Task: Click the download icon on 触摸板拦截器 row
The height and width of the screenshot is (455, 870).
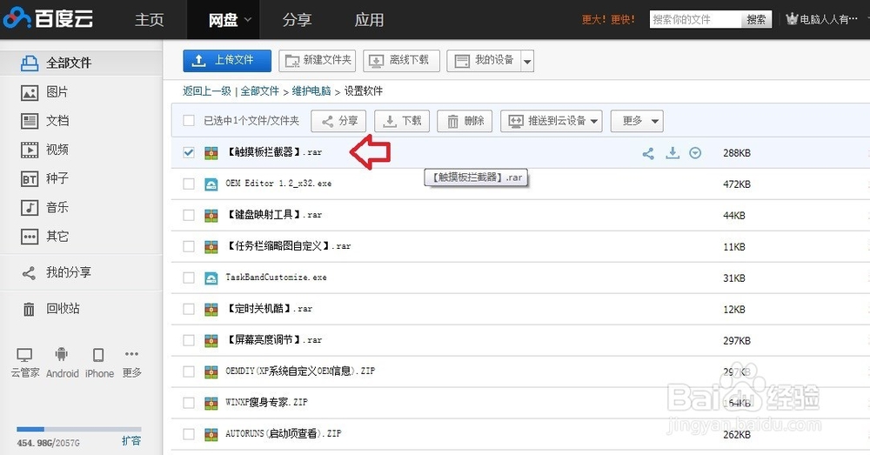Action: tap(673, 152)
